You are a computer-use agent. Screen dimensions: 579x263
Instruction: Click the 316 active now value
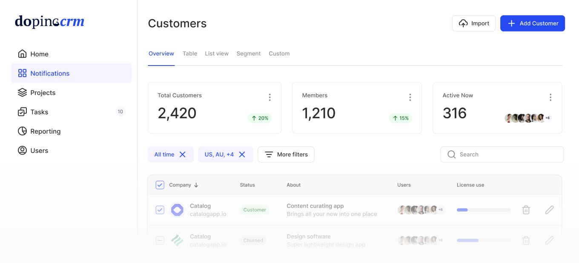[455, 113]
